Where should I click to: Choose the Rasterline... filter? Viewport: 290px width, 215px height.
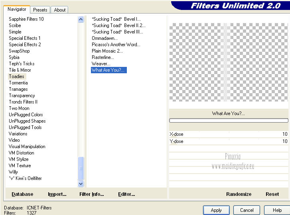tap(103, 57)
